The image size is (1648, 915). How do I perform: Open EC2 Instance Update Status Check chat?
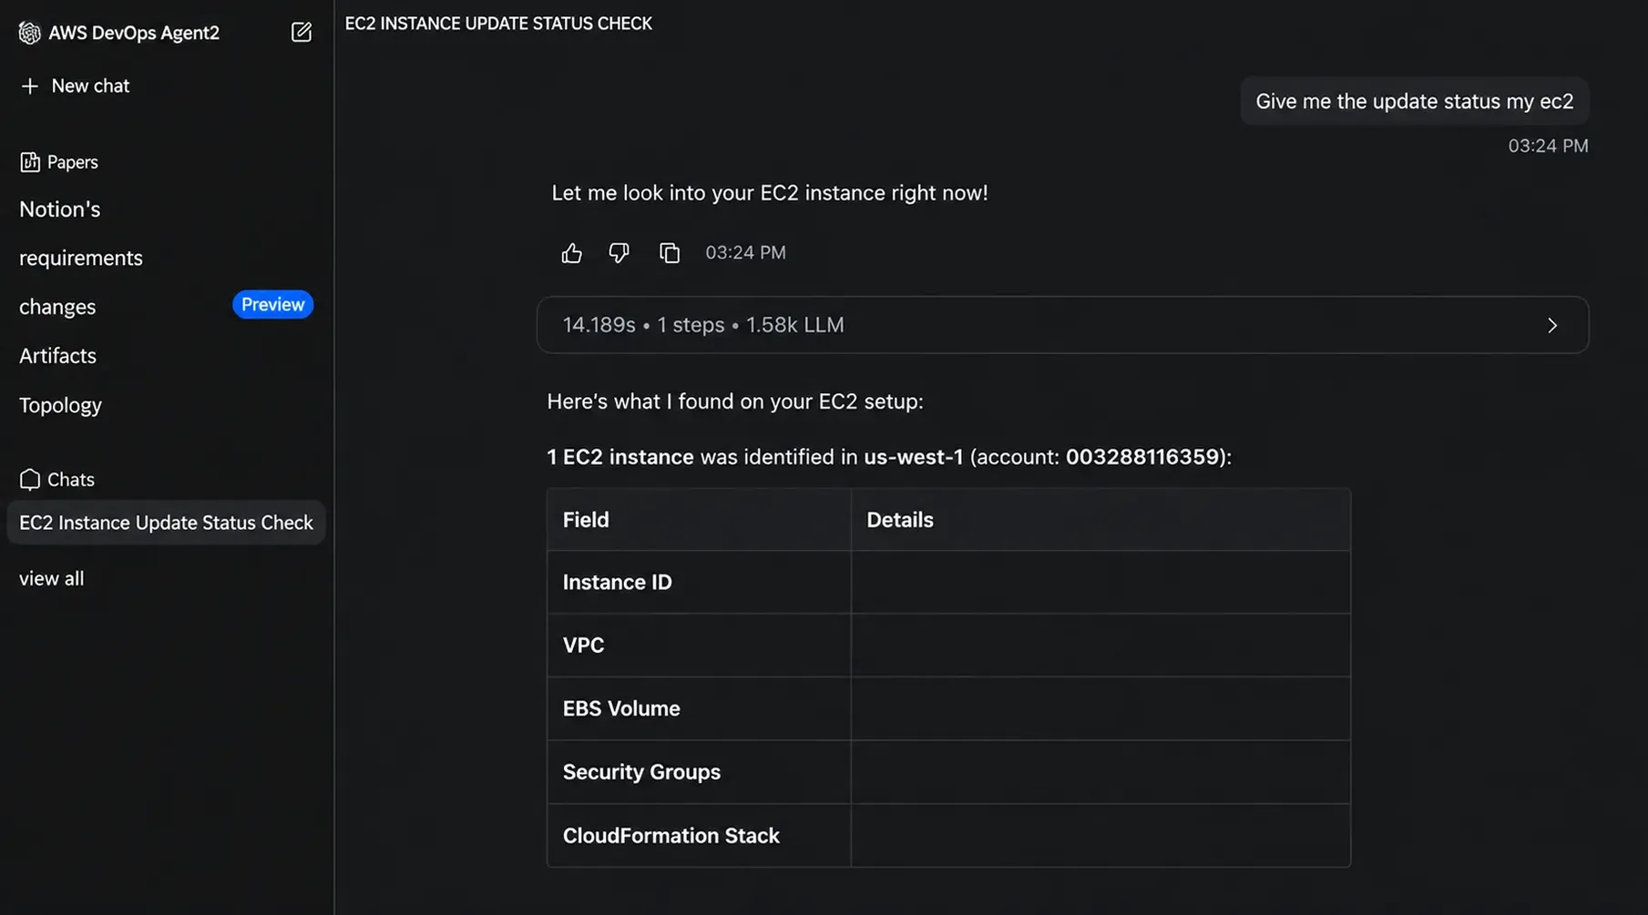pyautogui.click(x=166, y=523)
